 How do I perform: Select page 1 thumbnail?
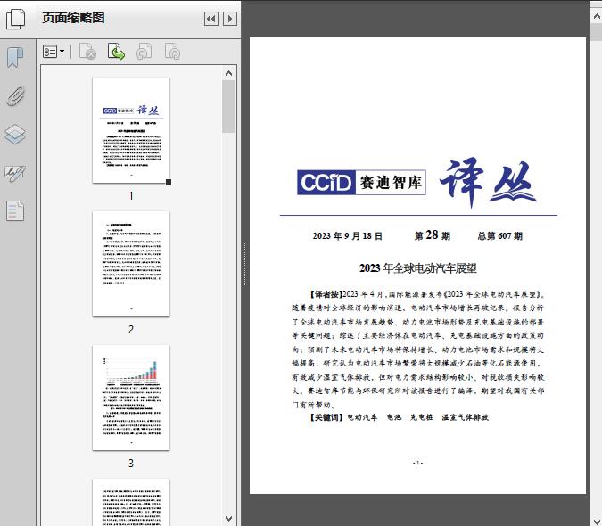coord(131,130)
